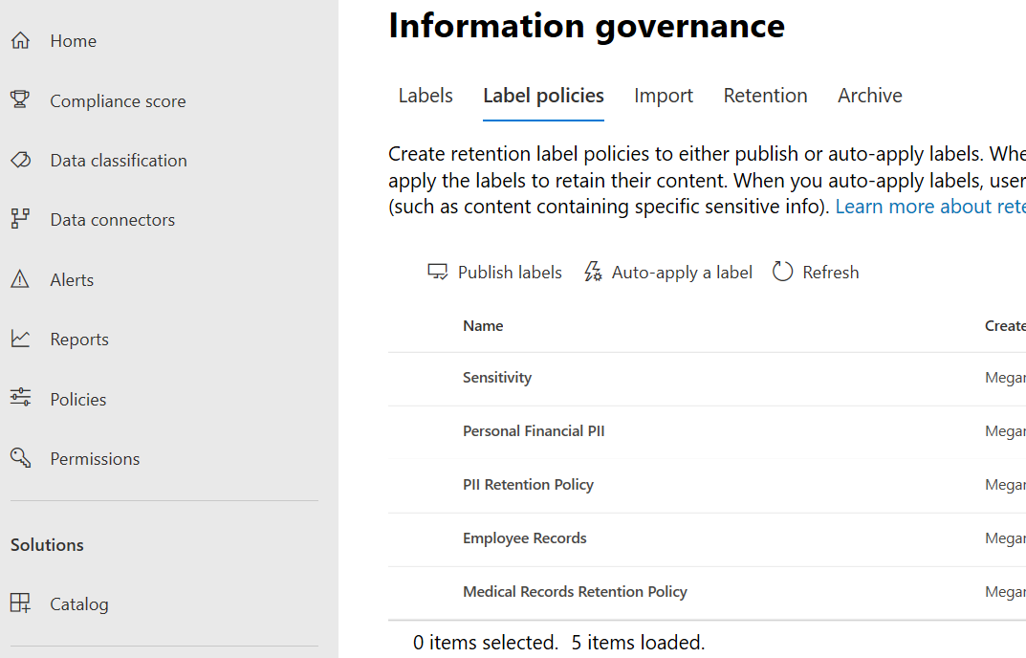Navigate to Policies
This screenshot has height=658, width=1026.
pyautogui.click(x=77, y=400)
